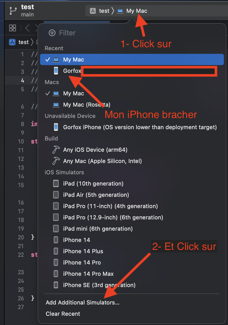Click Clear Recent
Viewport: 228px width, 325px height.
63,314
